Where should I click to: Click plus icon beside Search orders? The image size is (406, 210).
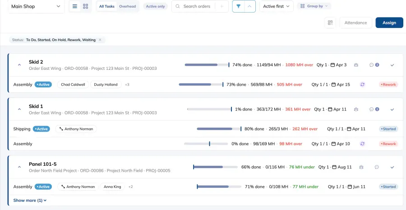pyautogui.click(x=221, y=6)
